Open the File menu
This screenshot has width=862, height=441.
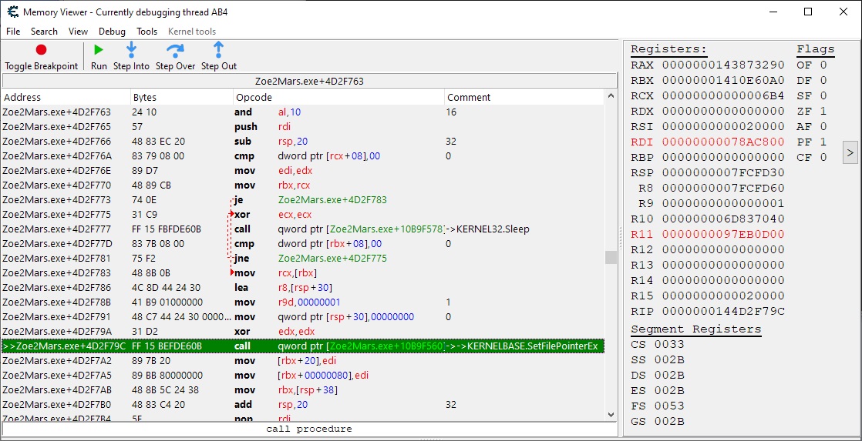click(13, 32)
